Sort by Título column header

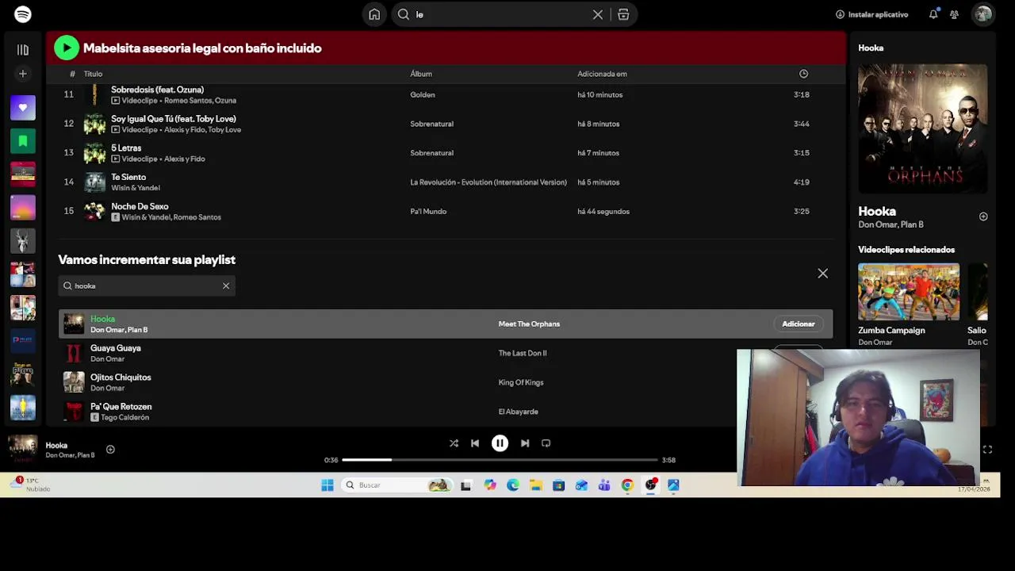point(93,74)
